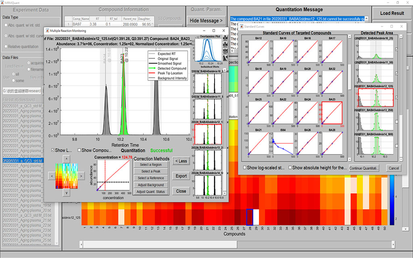Screen dimensions: 413x258
Task: Select the small heatmap navigator thumbnail
Action: [x=67, y=176]
